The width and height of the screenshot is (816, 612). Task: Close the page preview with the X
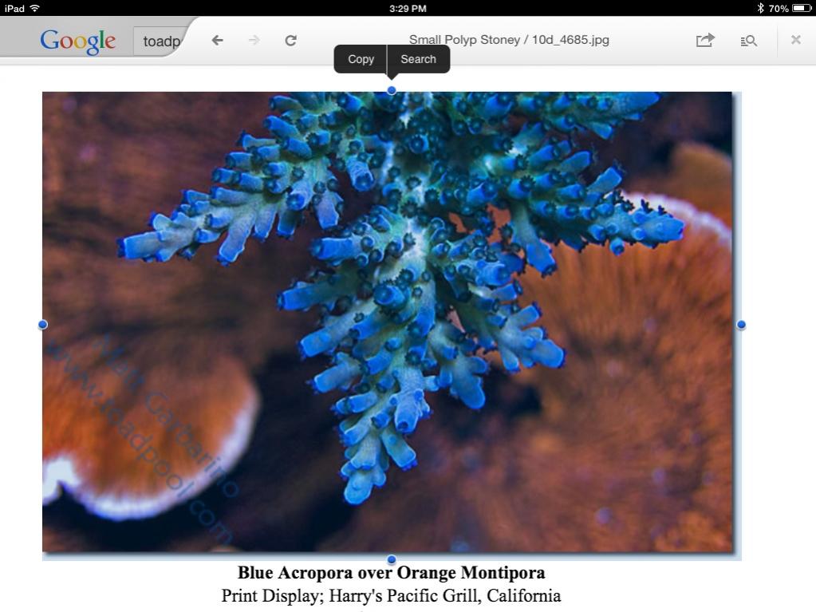coord(796,40)
